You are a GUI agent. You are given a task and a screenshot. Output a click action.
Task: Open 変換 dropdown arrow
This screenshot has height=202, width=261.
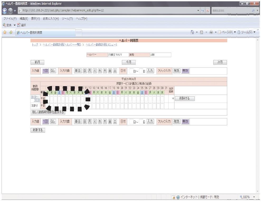coord(15,25)
